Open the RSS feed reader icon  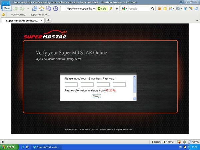click(x=160, y=9)
